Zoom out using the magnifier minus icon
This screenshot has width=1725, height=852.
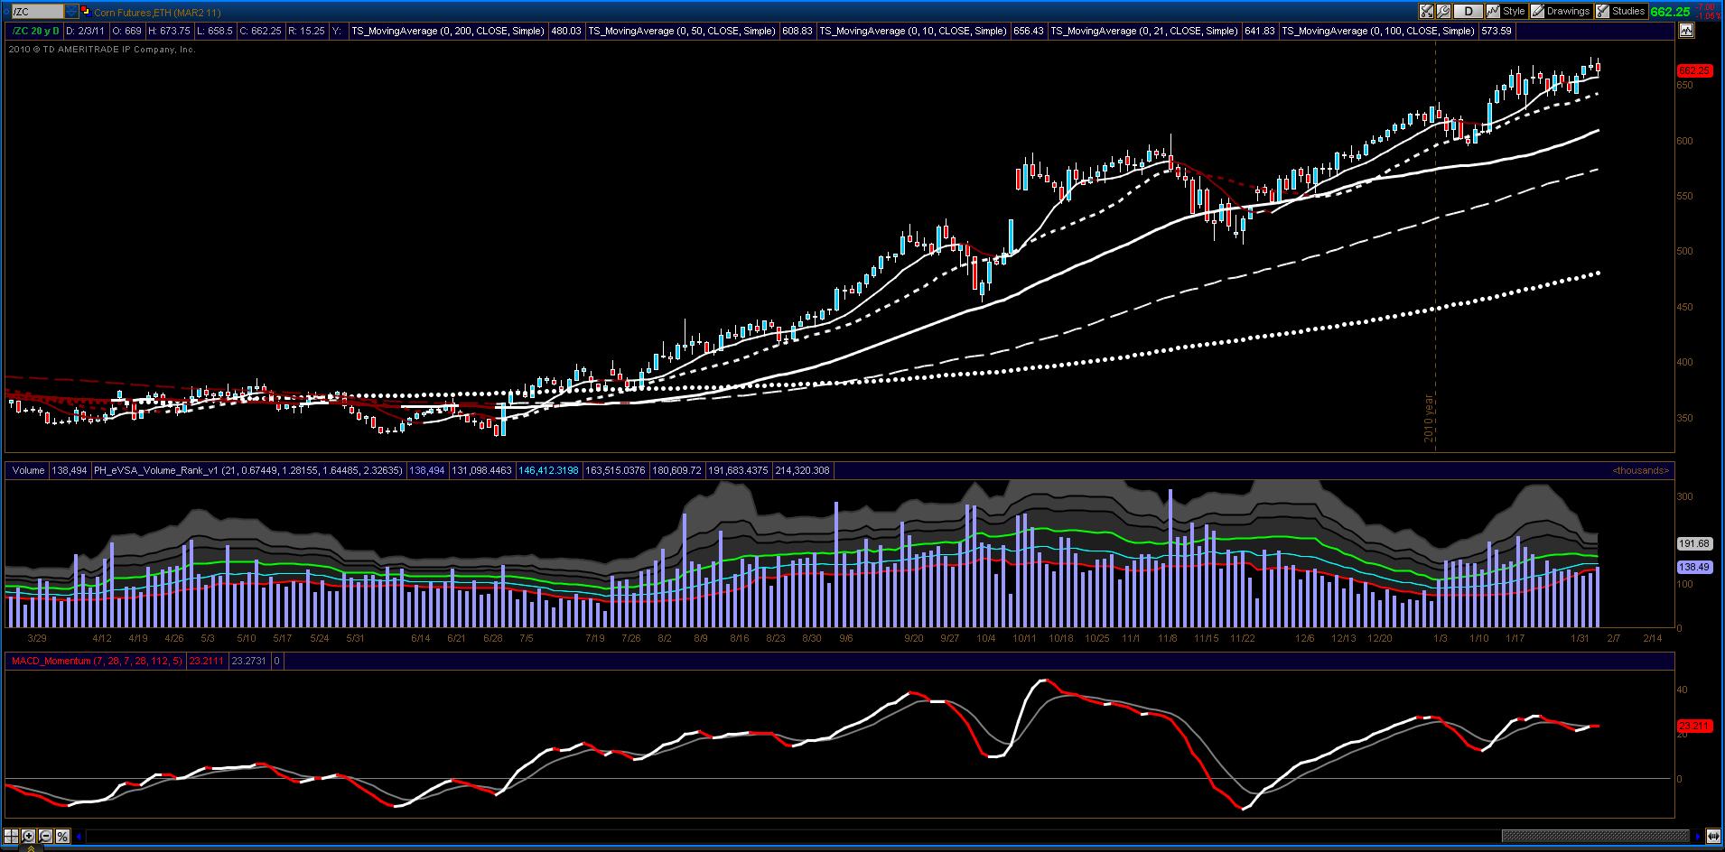tap(46, 836)
